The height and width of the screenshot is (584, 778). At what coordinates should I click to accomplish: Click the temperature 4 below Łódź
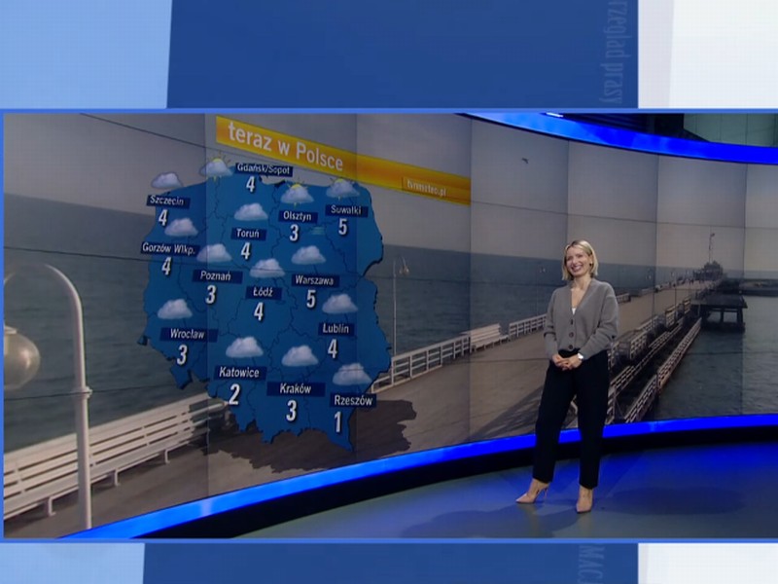pyautogui.click(x=259, y=311)
